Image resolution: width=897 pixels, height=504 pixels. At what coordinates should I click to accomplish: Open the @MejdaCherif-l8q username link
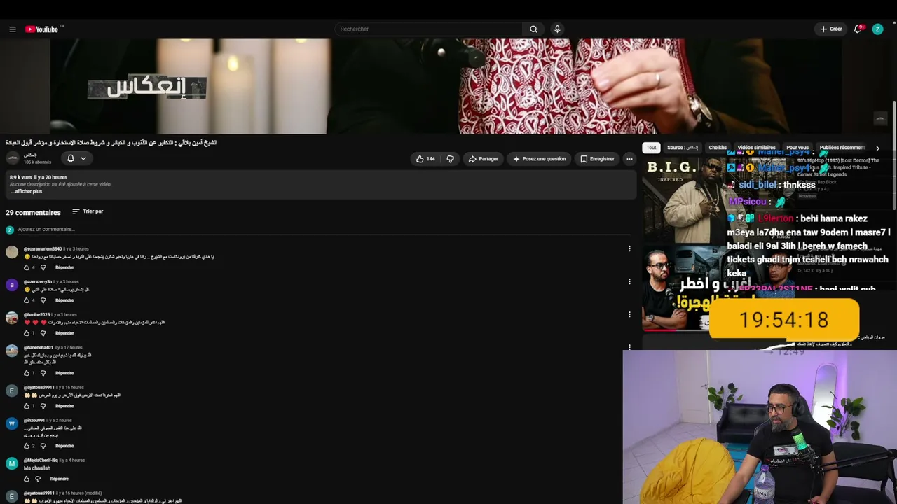tap(41, 460)
